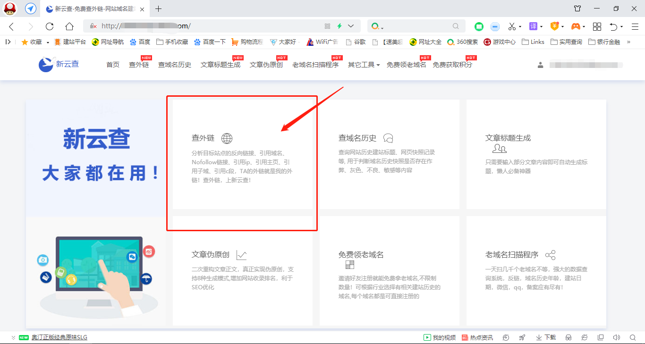The height and width of the screenshot is (344, 645).
Task: Open the 查域名历史 card title
Action: pos(357,138)
